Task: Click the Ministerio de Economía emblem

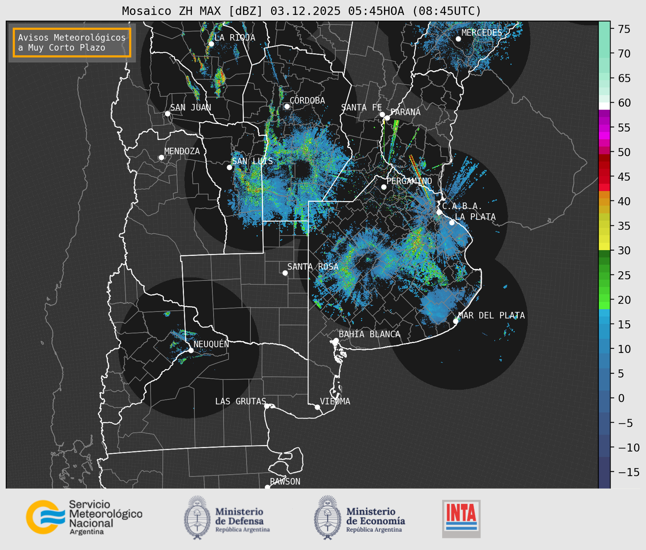Action: point(327,517)
